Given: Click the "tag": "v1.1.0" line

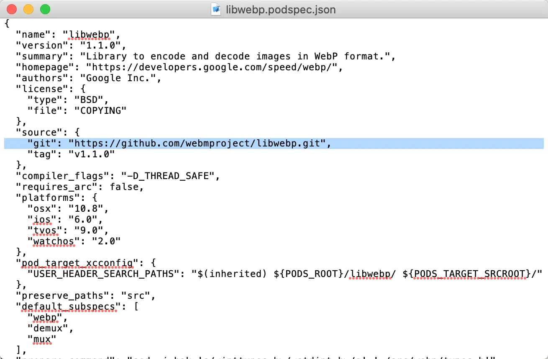Looking at the screenshot, I should 71,154.
